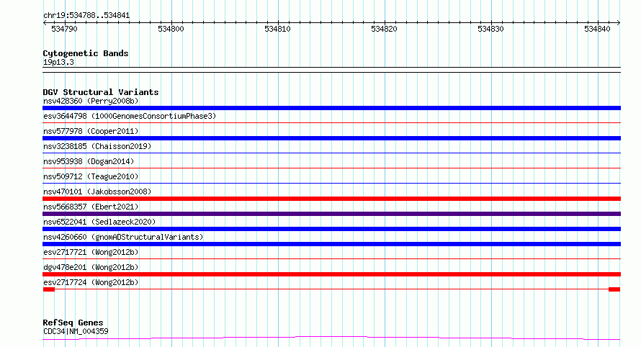
Task: Click the DGV Structural Variants track heading
Action: (x=101, y=92)
